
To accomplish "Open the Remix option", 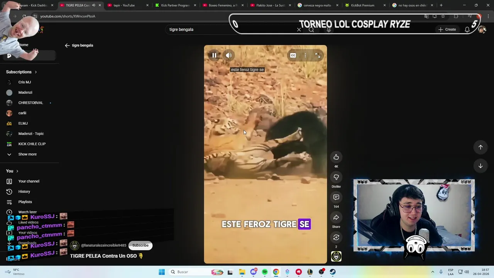I will click(336, 237).
